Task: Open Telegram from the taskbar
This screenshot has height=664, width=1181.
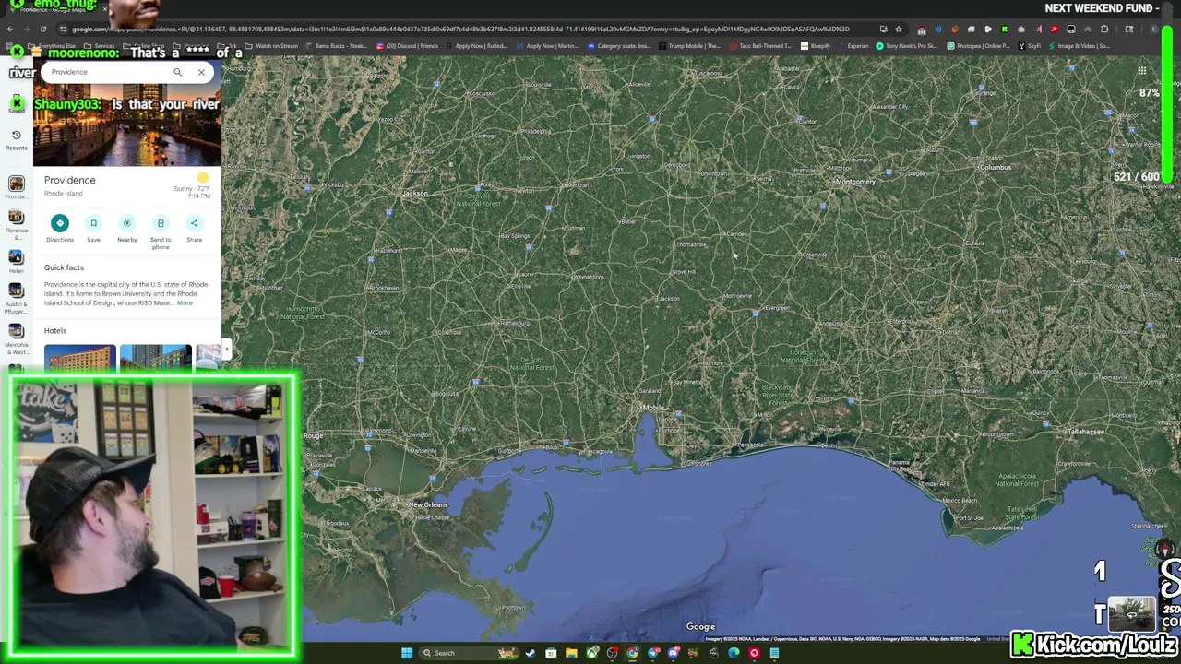Action: [653, 653]
